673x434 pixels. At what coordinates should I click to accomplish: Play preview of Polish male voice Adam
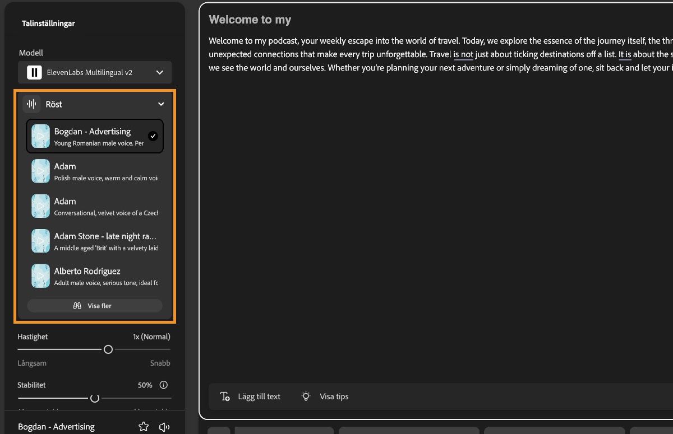pos(40,171)
